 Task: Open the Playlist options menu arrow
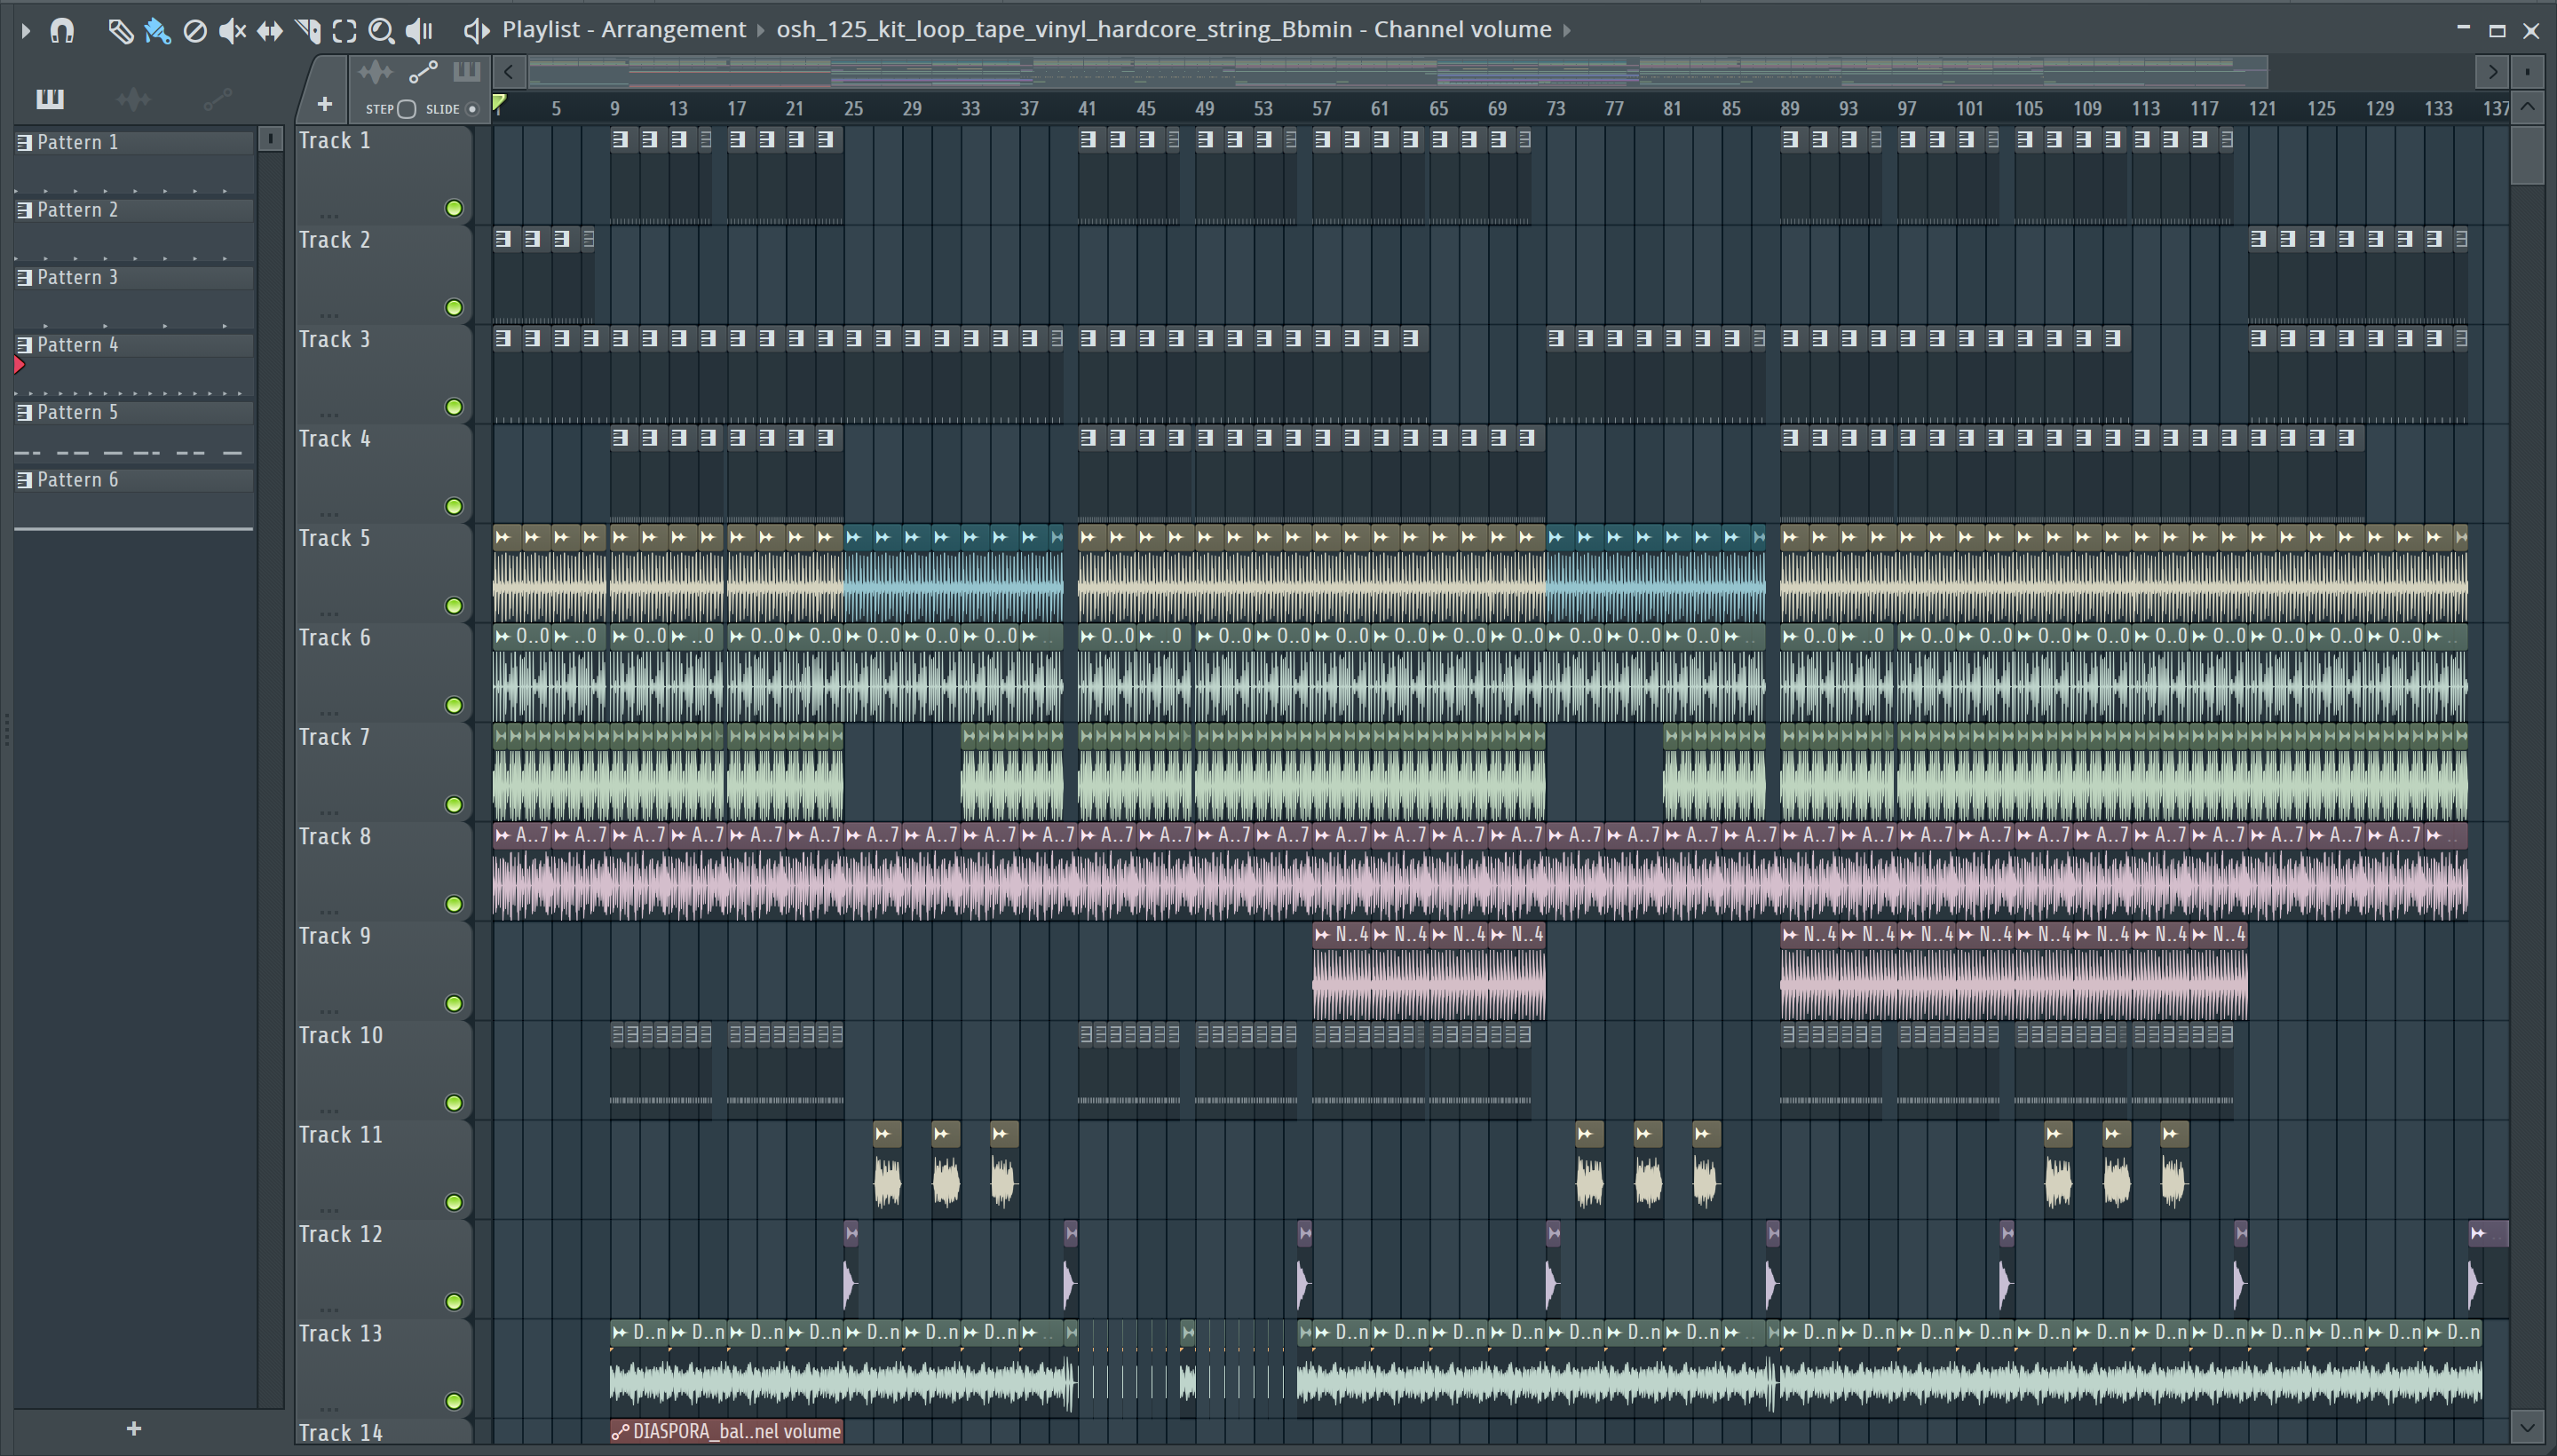pos(26,31)
